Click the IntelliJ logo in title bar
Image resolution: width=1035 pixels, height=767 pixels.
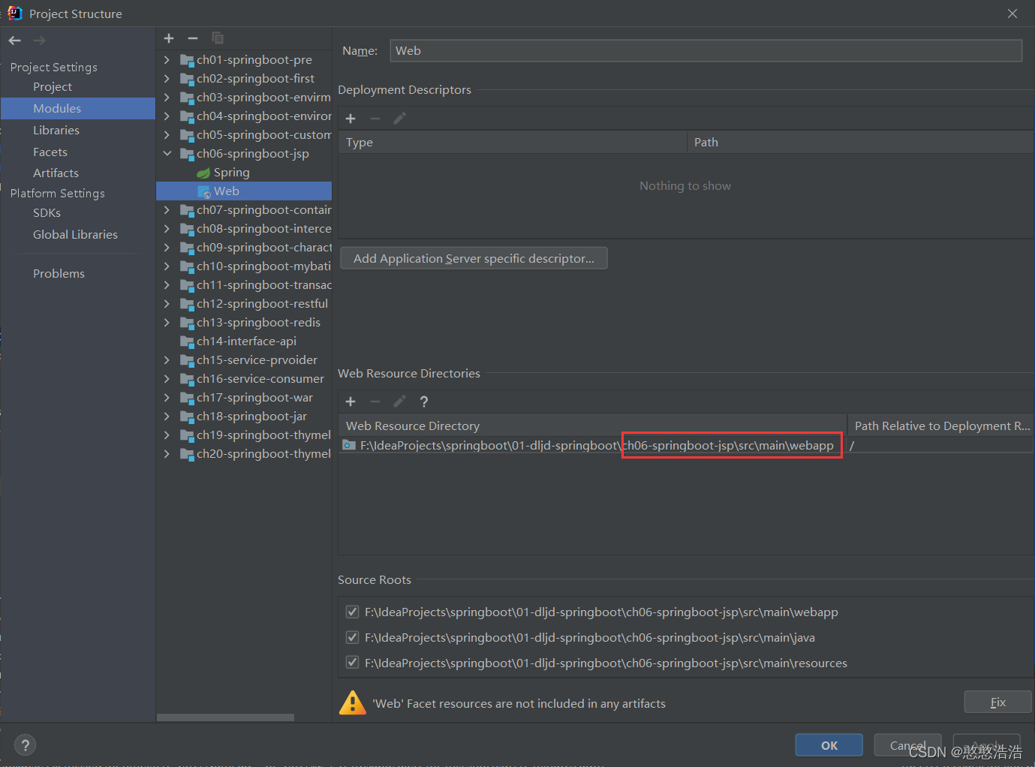[15, 14]
